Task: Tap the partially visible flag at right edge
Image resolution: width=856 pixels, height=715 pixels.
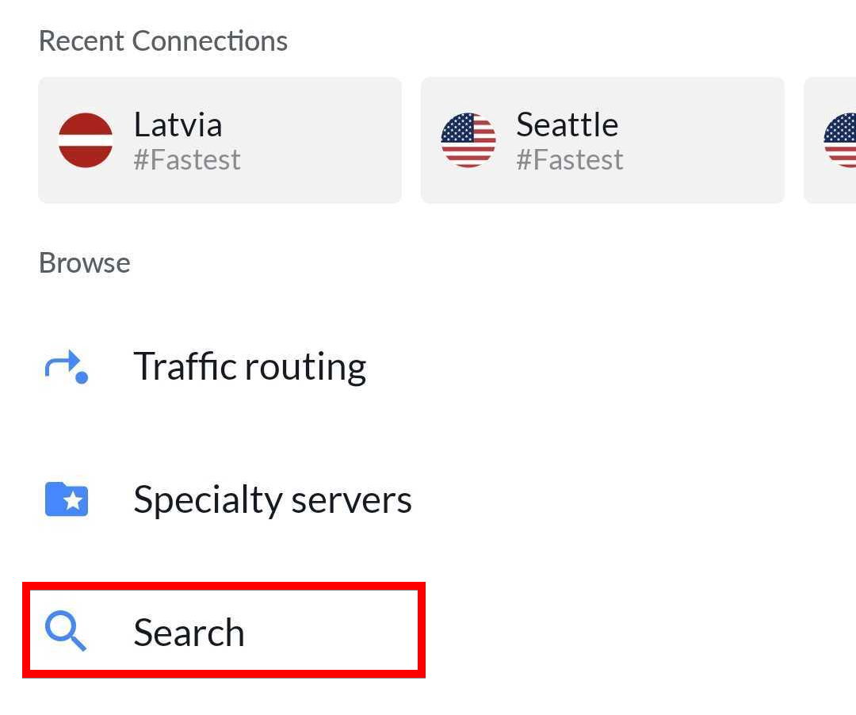Action: click(x=842, y=140)
